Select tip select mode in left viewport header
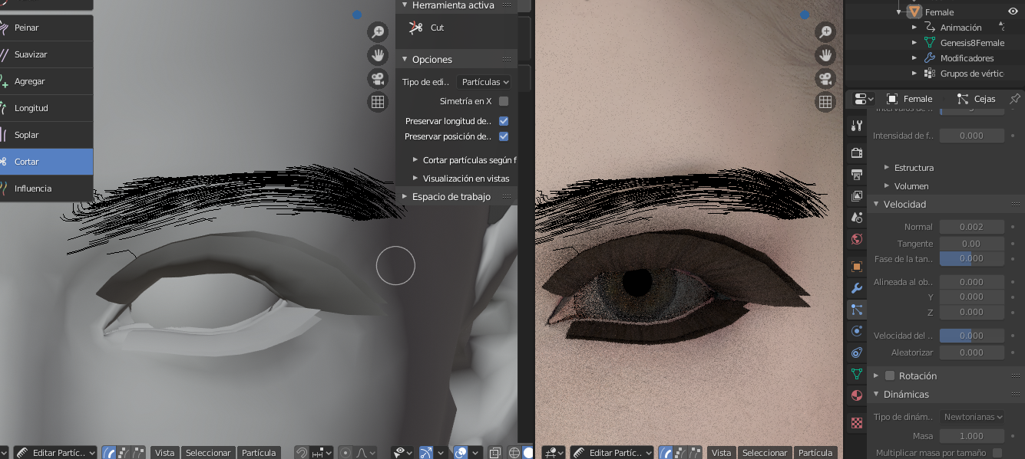 pos(138,453)
